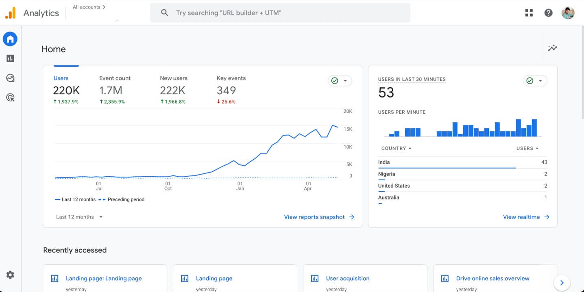This screenshot has height=292, width=584.
Task: Select the New users metric tab
Action: (174, 78)
